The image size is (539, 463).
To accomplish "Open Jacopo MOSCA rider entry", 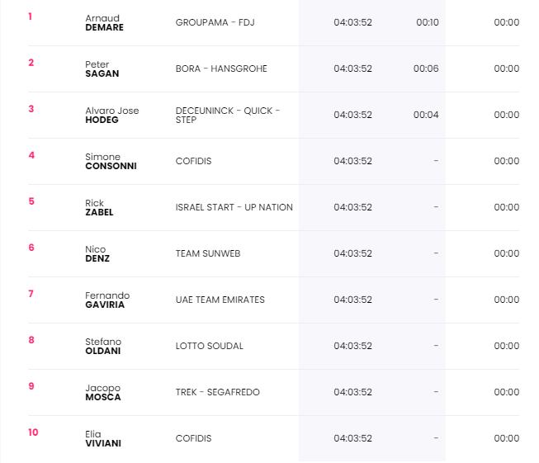I will 103,393.
